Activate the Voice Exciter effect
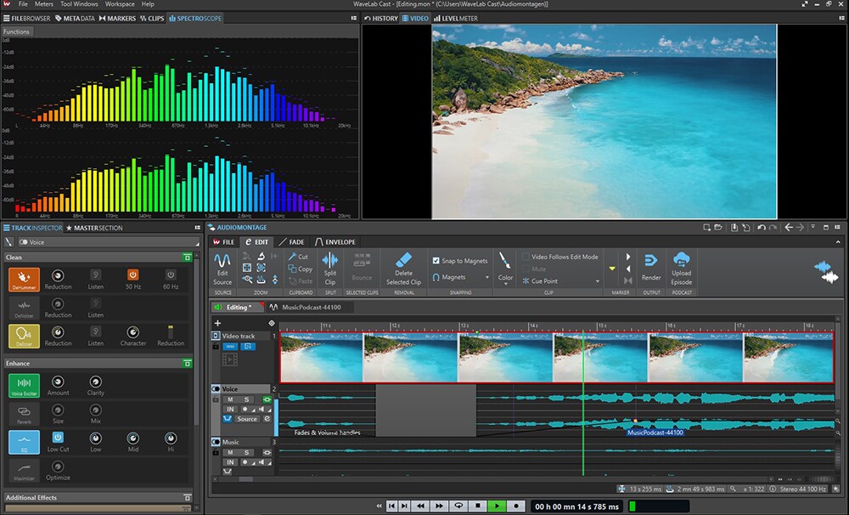The image size is (849, 515). (23, 388)
